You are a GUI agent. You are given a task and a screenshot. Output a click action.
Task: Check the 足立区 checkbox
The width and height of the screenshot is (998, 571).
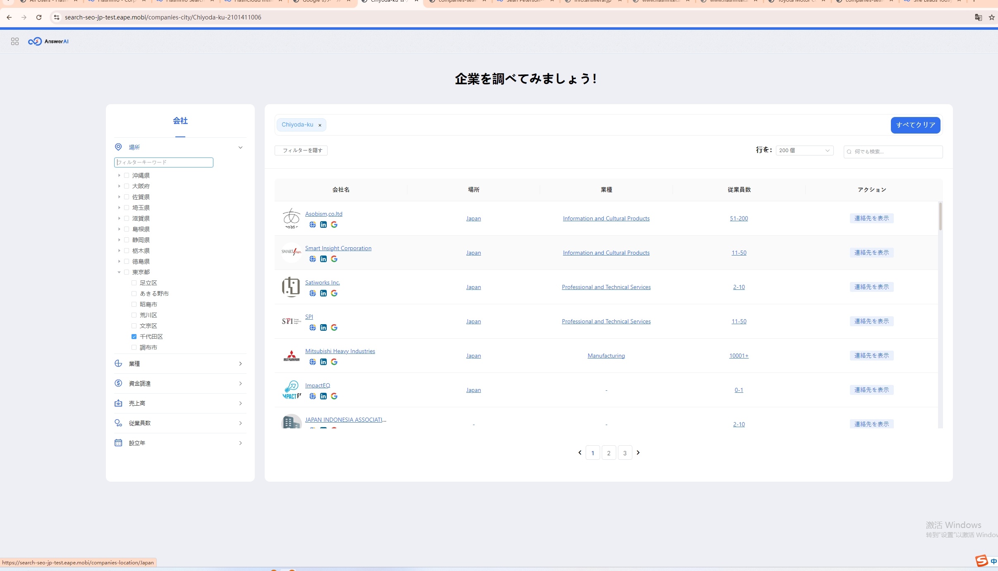coord(134,283)
